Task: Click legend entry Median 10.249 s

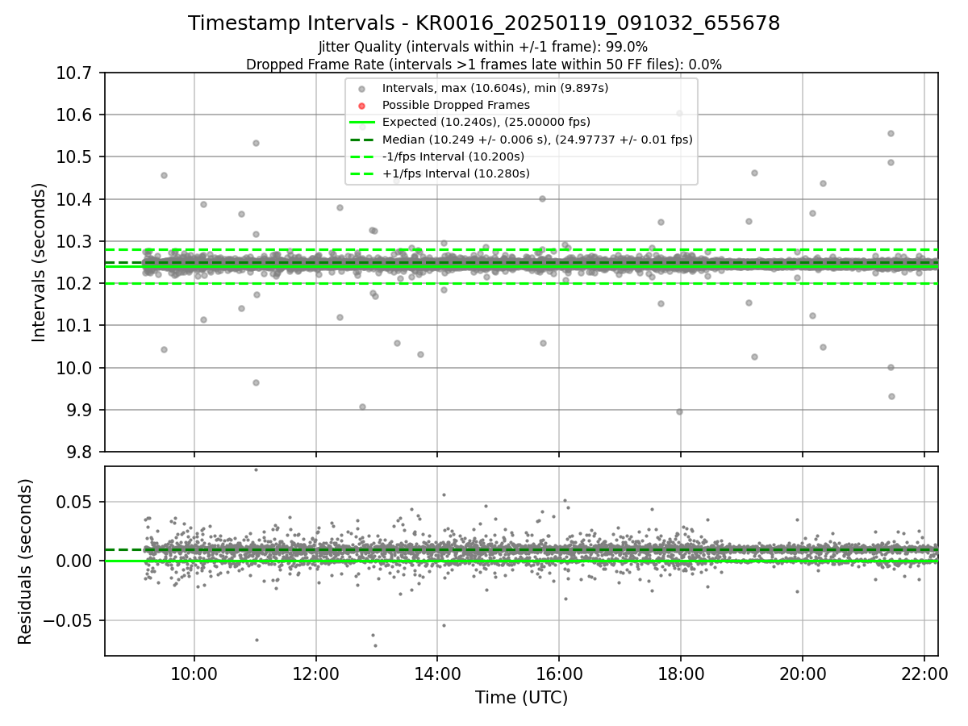Action: [x=537, y=140]
